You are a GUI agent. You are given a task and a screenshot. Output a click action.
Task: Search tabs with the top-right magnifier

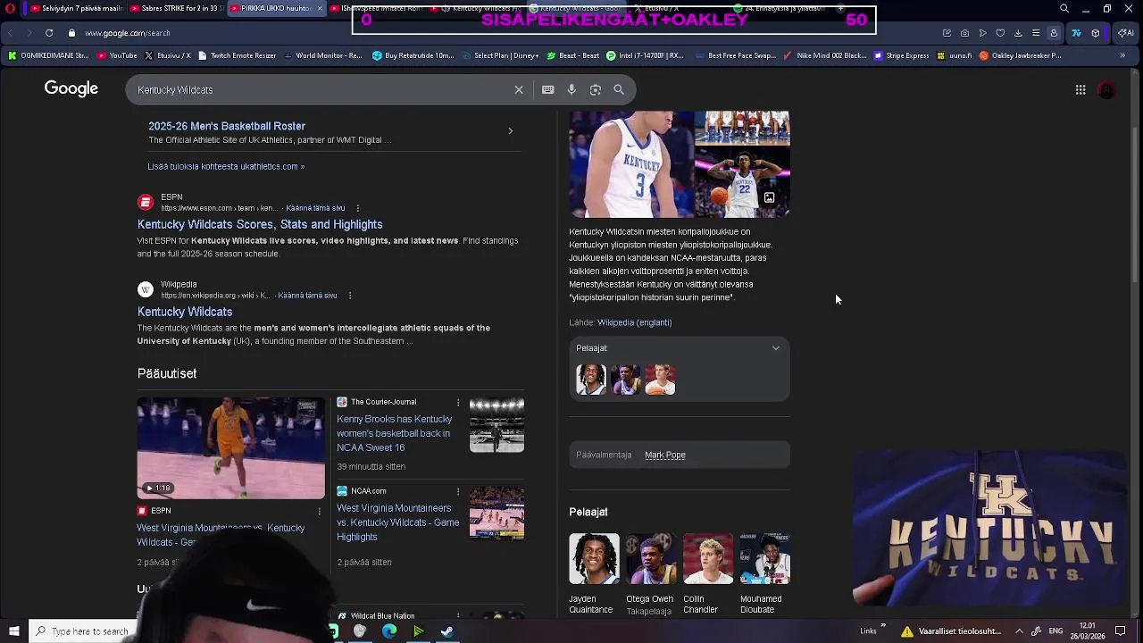1064,9
